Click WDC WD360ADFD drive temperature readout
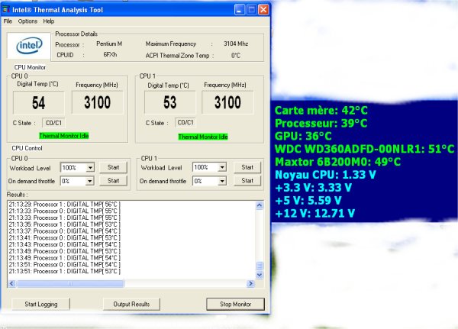Screen dimensions: 458x329 coord(365,149)
